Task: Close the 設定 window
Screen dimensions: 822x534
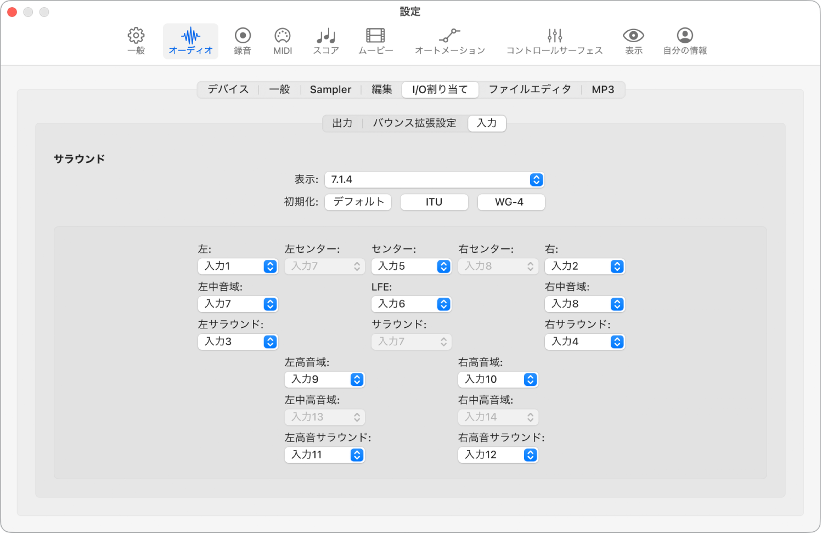Action: coord(11,11)
